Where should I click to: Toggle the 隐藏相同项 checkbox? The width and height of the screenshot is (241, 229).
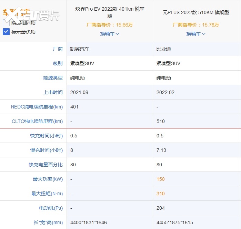pos(6,23)
